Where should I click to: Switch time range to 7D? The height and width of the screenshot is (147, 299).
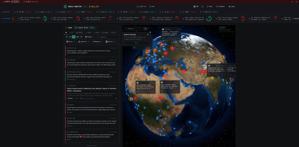point(81,37)
